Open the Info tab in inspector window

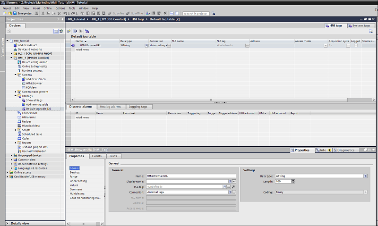point(324,150)
